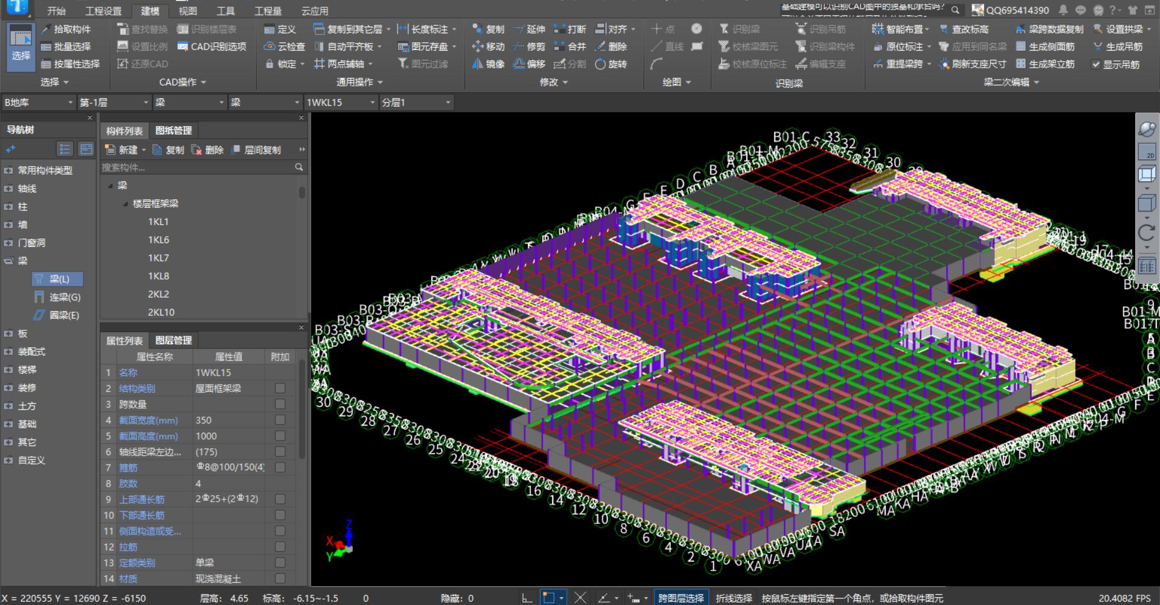Open CAD识别选项 settings
Image resolution: width=1160 pixels, height=605 pixels.
(x=212, y=46)
